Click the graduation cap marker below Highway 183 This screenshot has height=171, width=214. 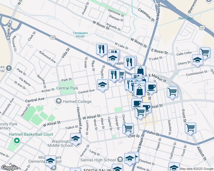coord(113,58)
